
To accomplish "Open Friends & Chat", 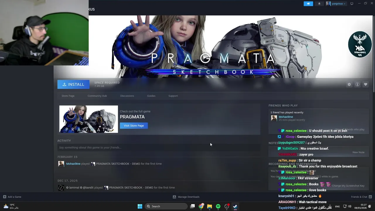I will point(359,197).
